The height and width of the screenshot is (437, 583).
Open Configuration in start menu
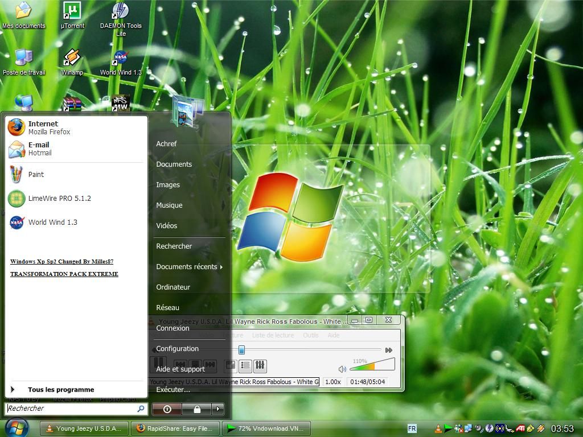178,348
